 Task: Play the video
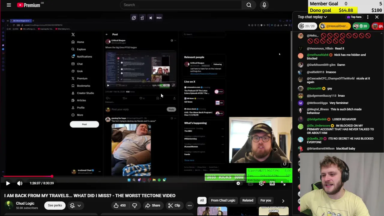[8, 183]
